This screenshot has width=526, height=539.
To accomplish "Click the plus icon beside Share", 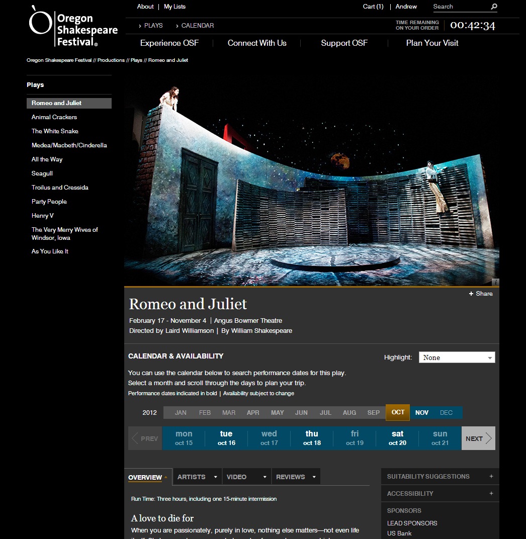I will (x=471, y=294).
